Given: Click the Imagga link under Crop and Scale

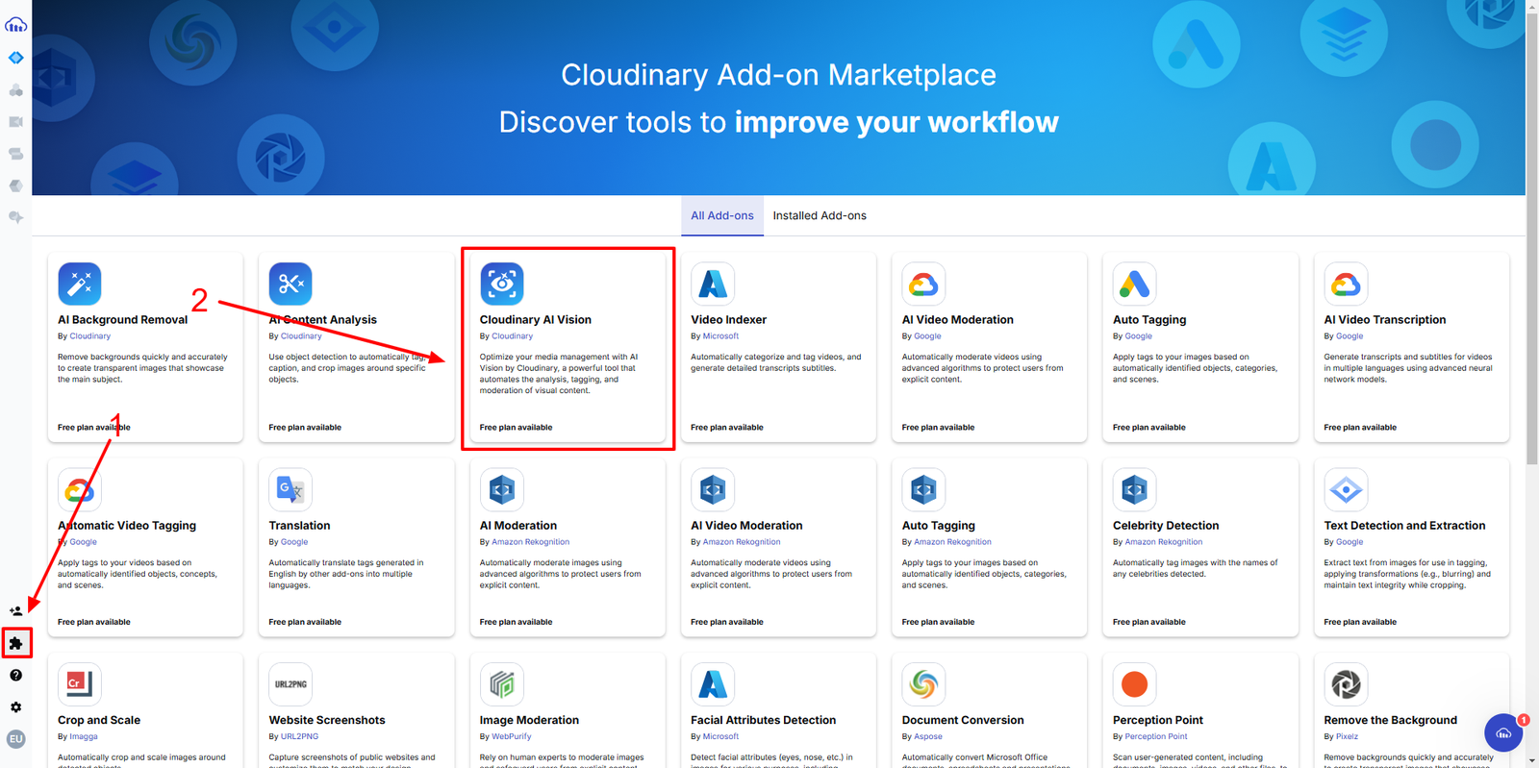Looking at the screenshot, I should pos(84,736).
